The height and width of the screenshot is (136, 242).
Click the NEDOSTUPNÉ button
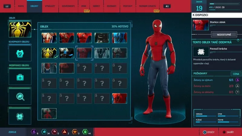[224, 34]
